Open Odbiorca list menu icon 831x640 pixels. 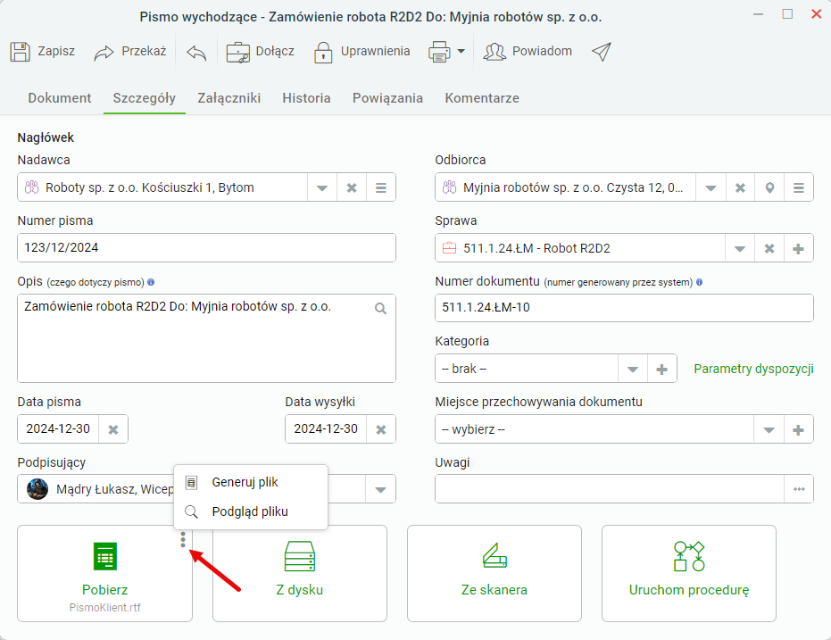pyautogui.click(x=799, y=187)
